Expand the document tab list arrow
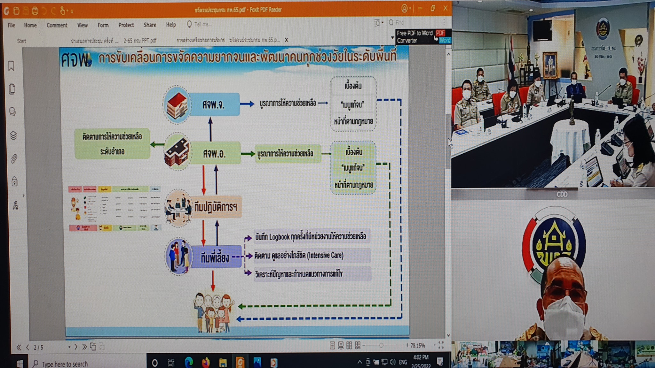655x368 pixels. click(x=392, y=38)
